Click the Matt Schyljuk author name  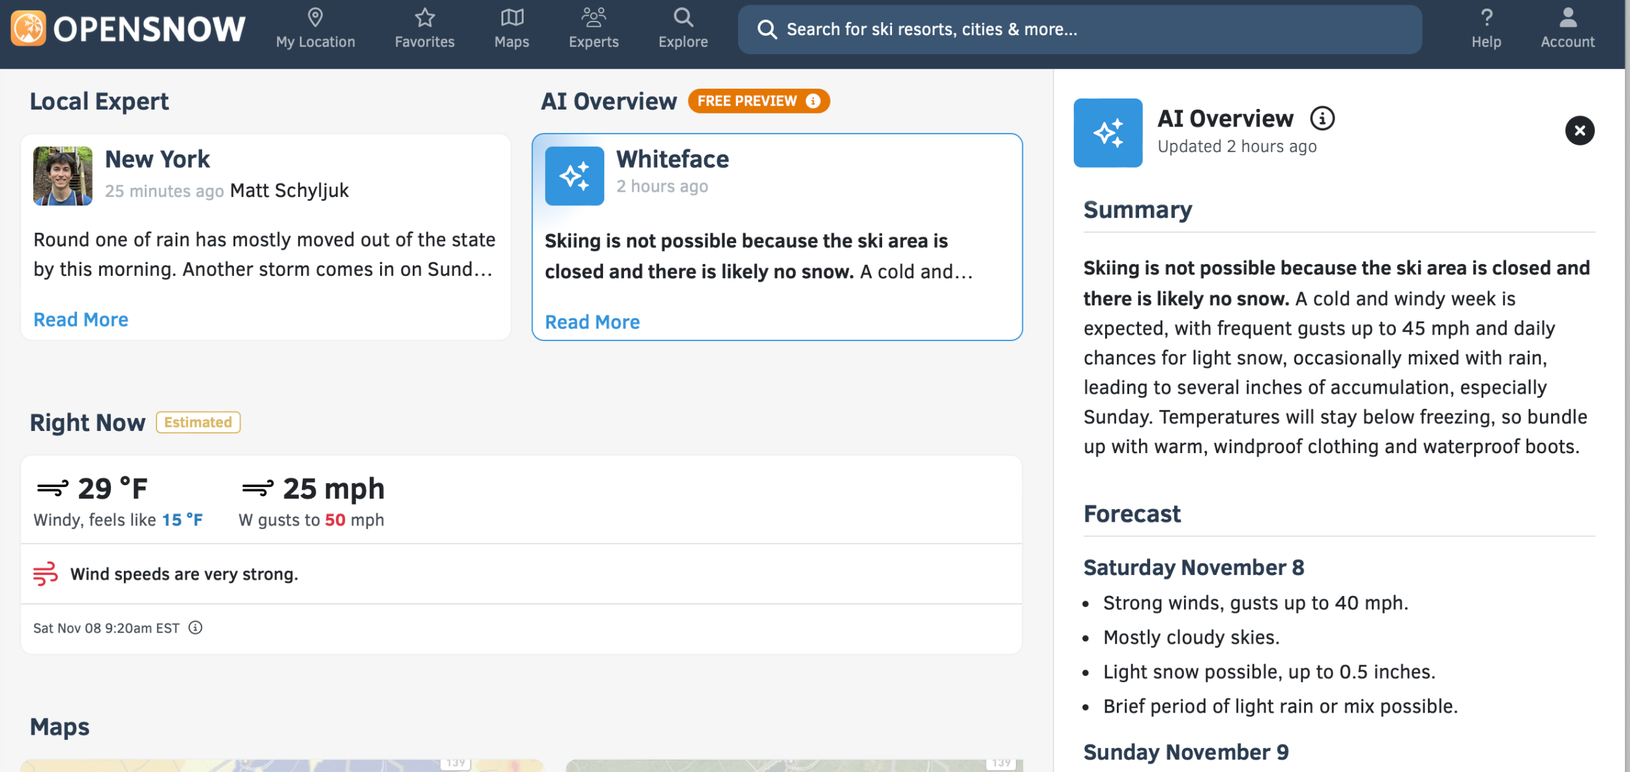[x=289, y=190]
